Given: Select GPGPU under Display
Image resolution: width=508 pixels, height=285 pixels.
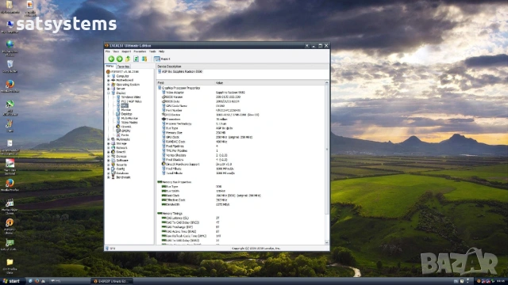Looking at the screenshot, I should (x=125, y=131).
